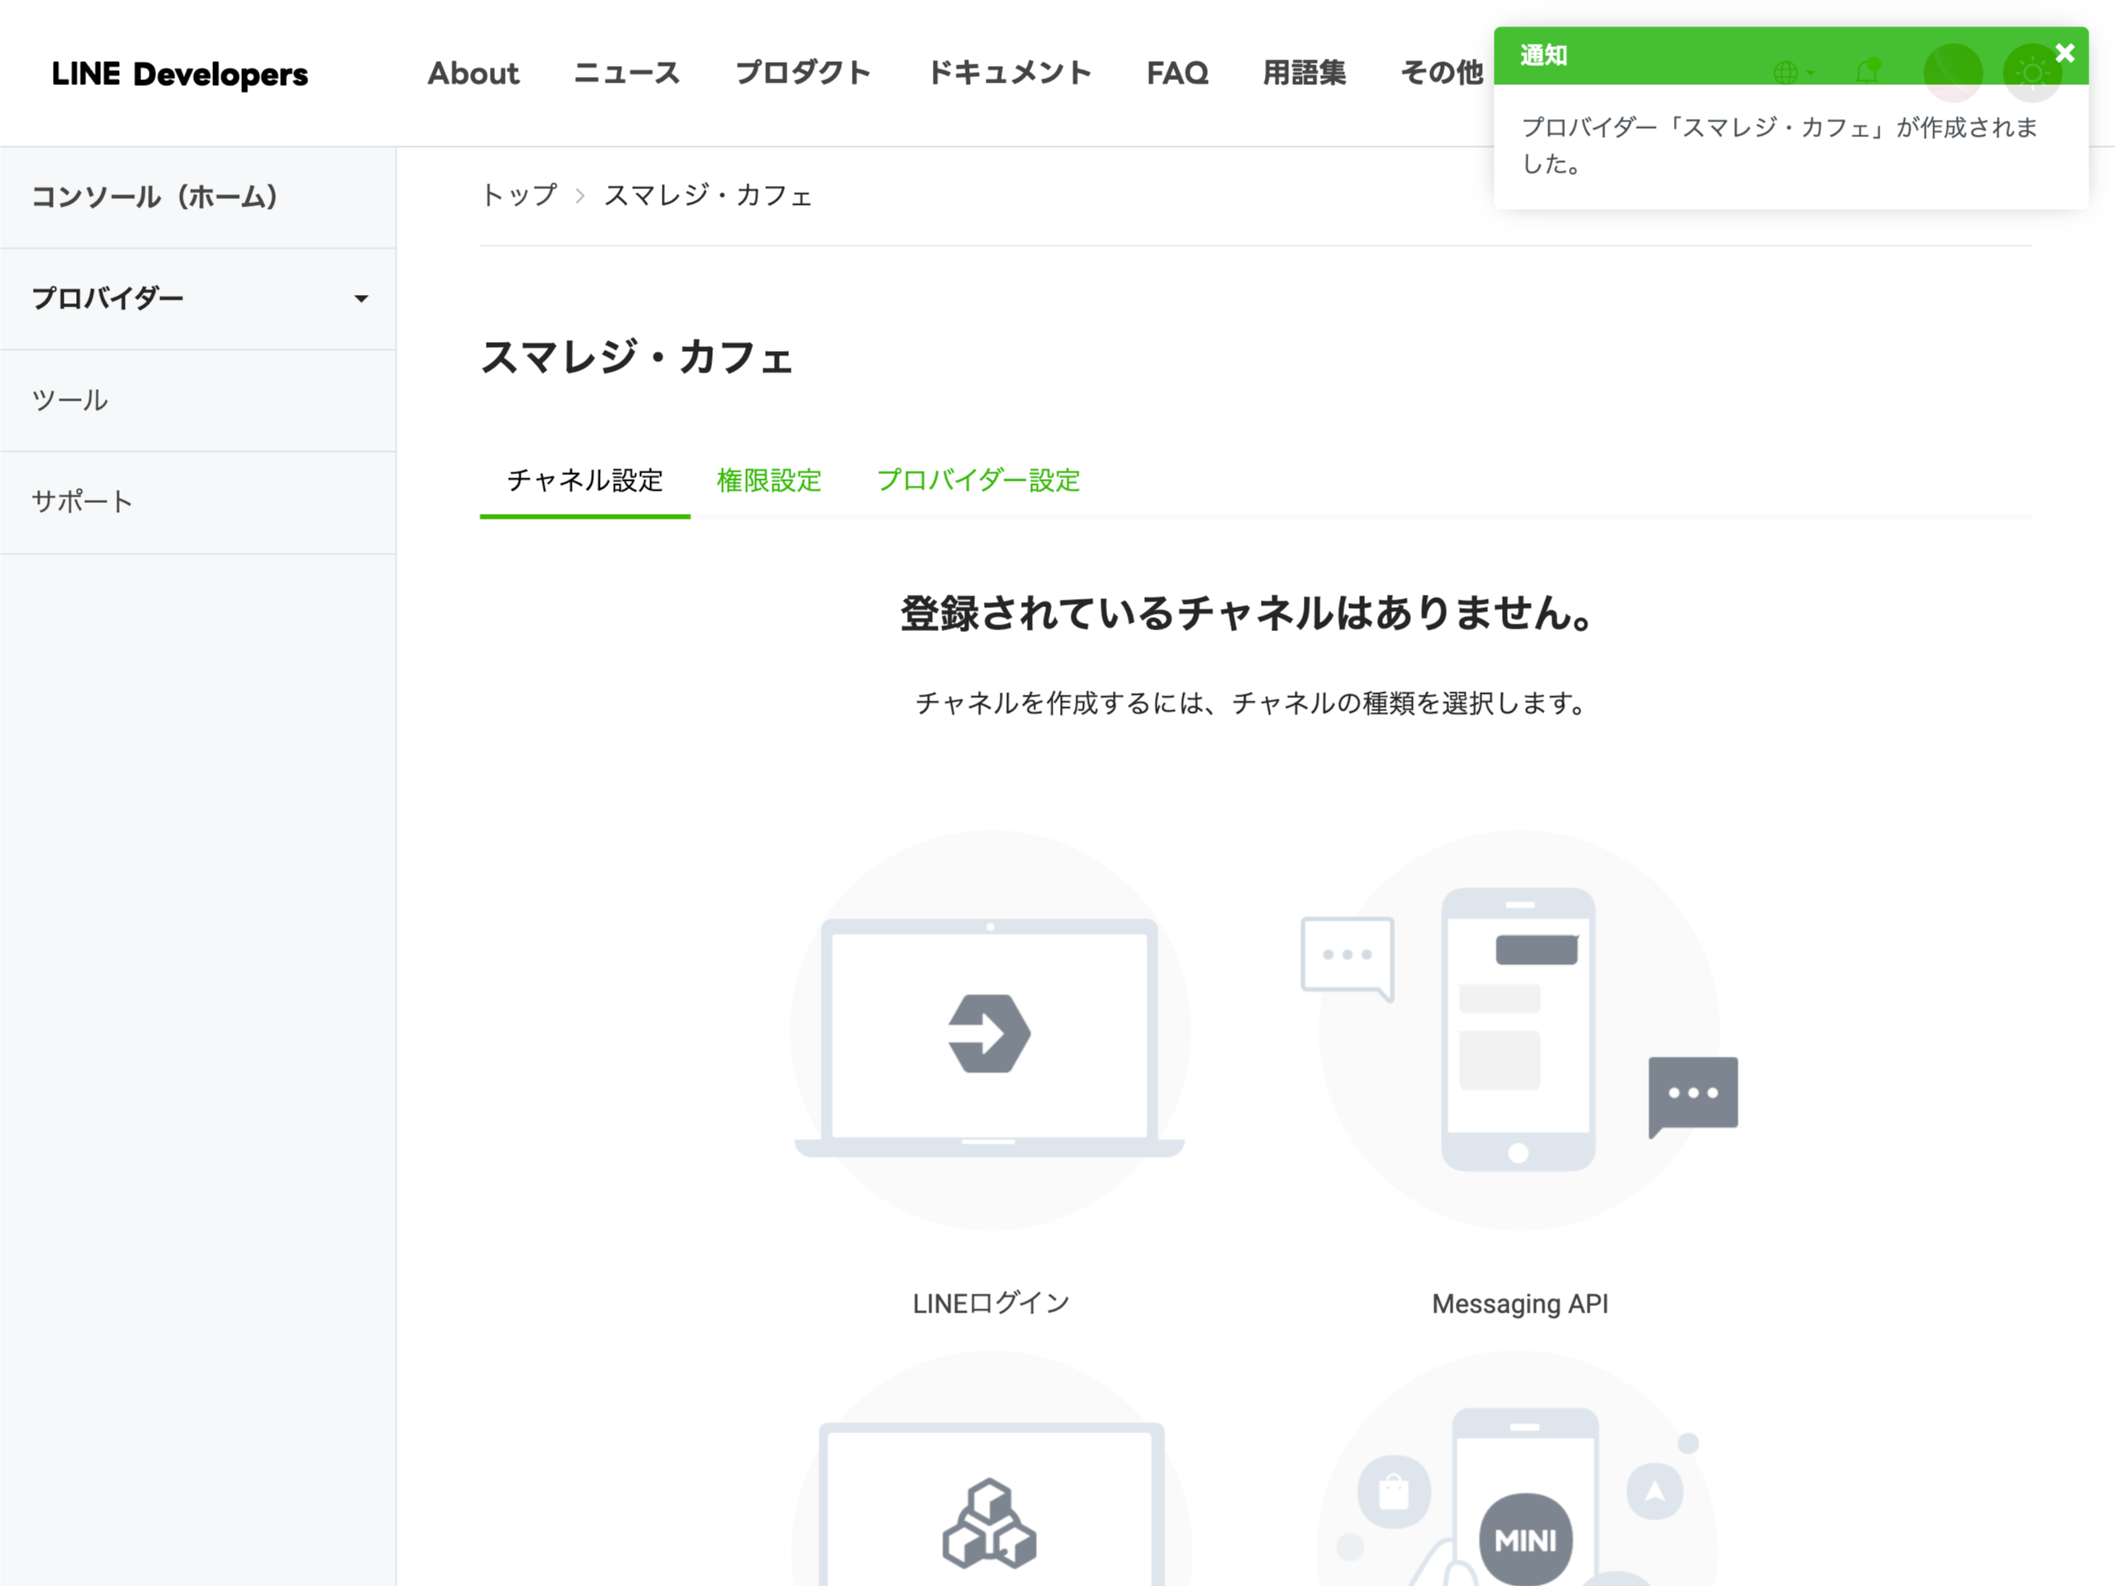The image size is (2115, 1586).
Task: Click the トップ breadcrumb link
Action: 519,195
